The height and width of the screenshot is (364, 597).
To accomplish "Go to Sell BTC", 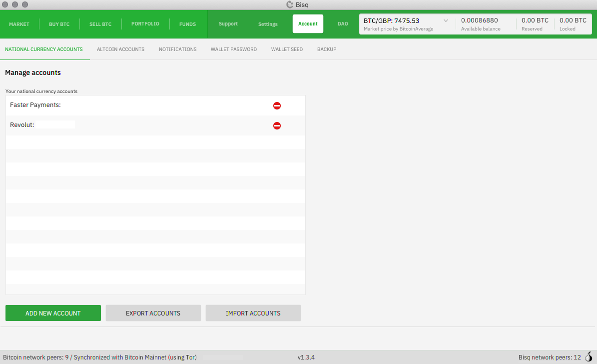I will coord(100,24).
